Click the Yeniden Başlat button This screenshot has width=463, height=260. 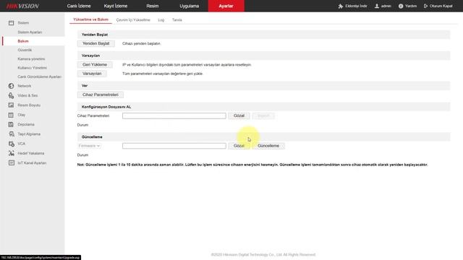tap(96, 43)
